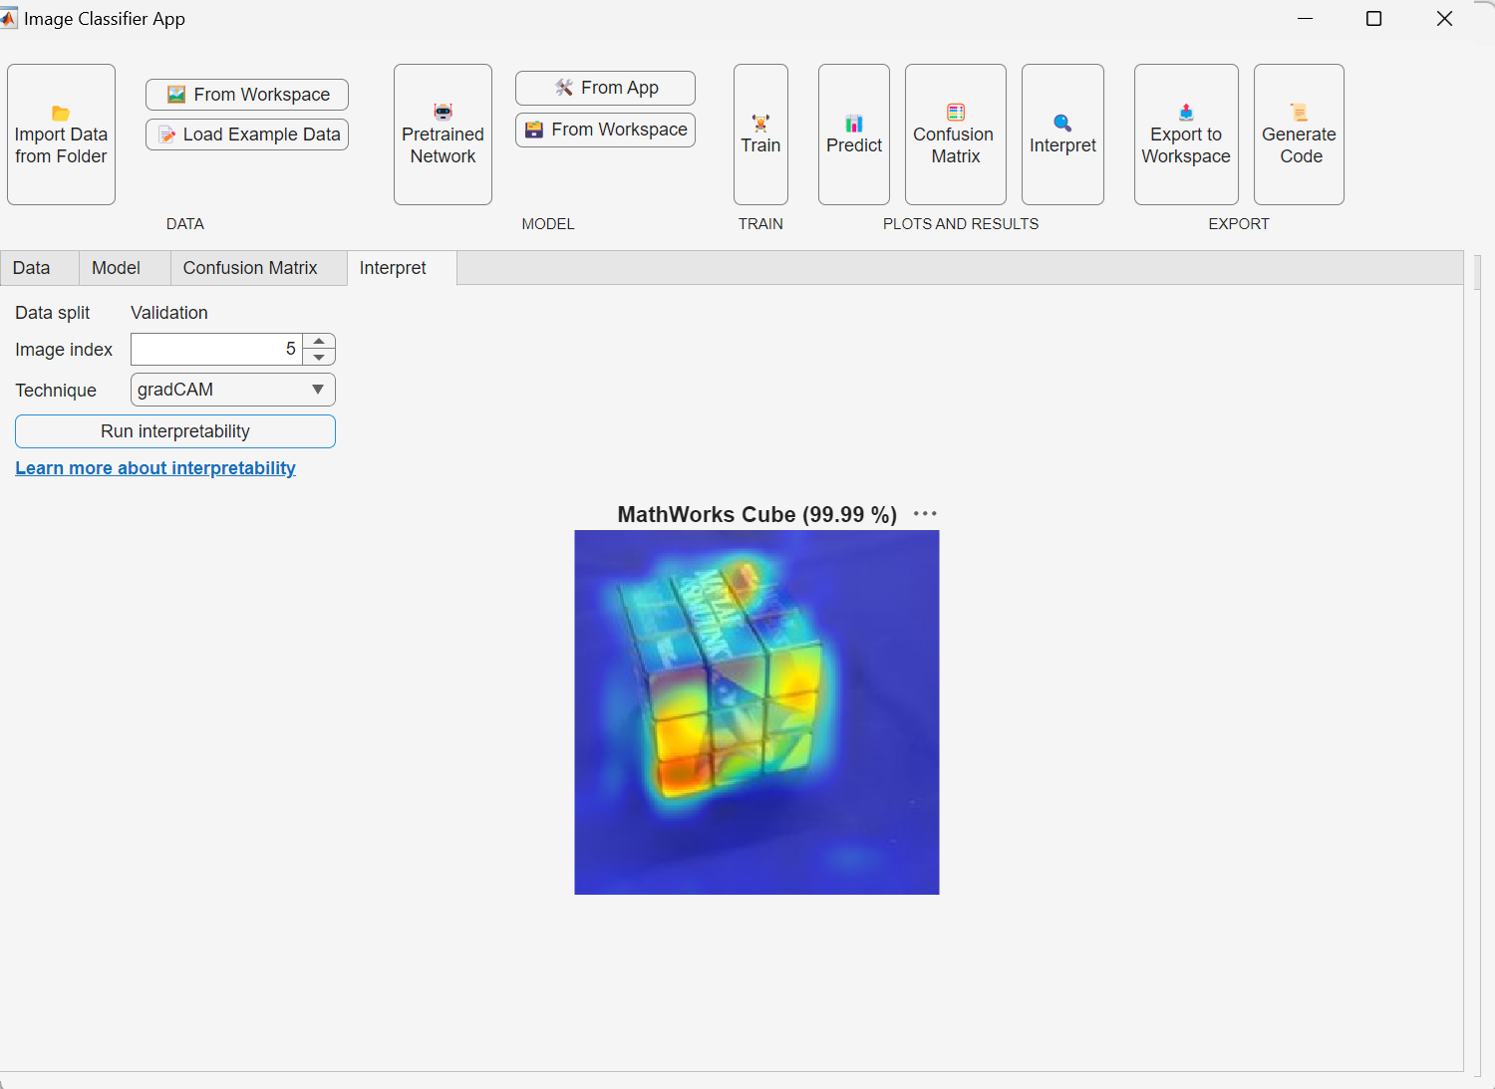This screenshot has height=1089, width=1495.
Task: Increase image index with up arrow
Action: click(319, 342)
